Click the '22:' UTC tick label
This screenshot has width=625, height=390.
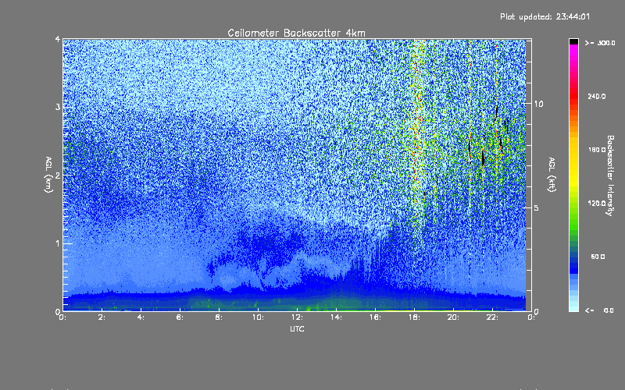[x=492, y=317]
